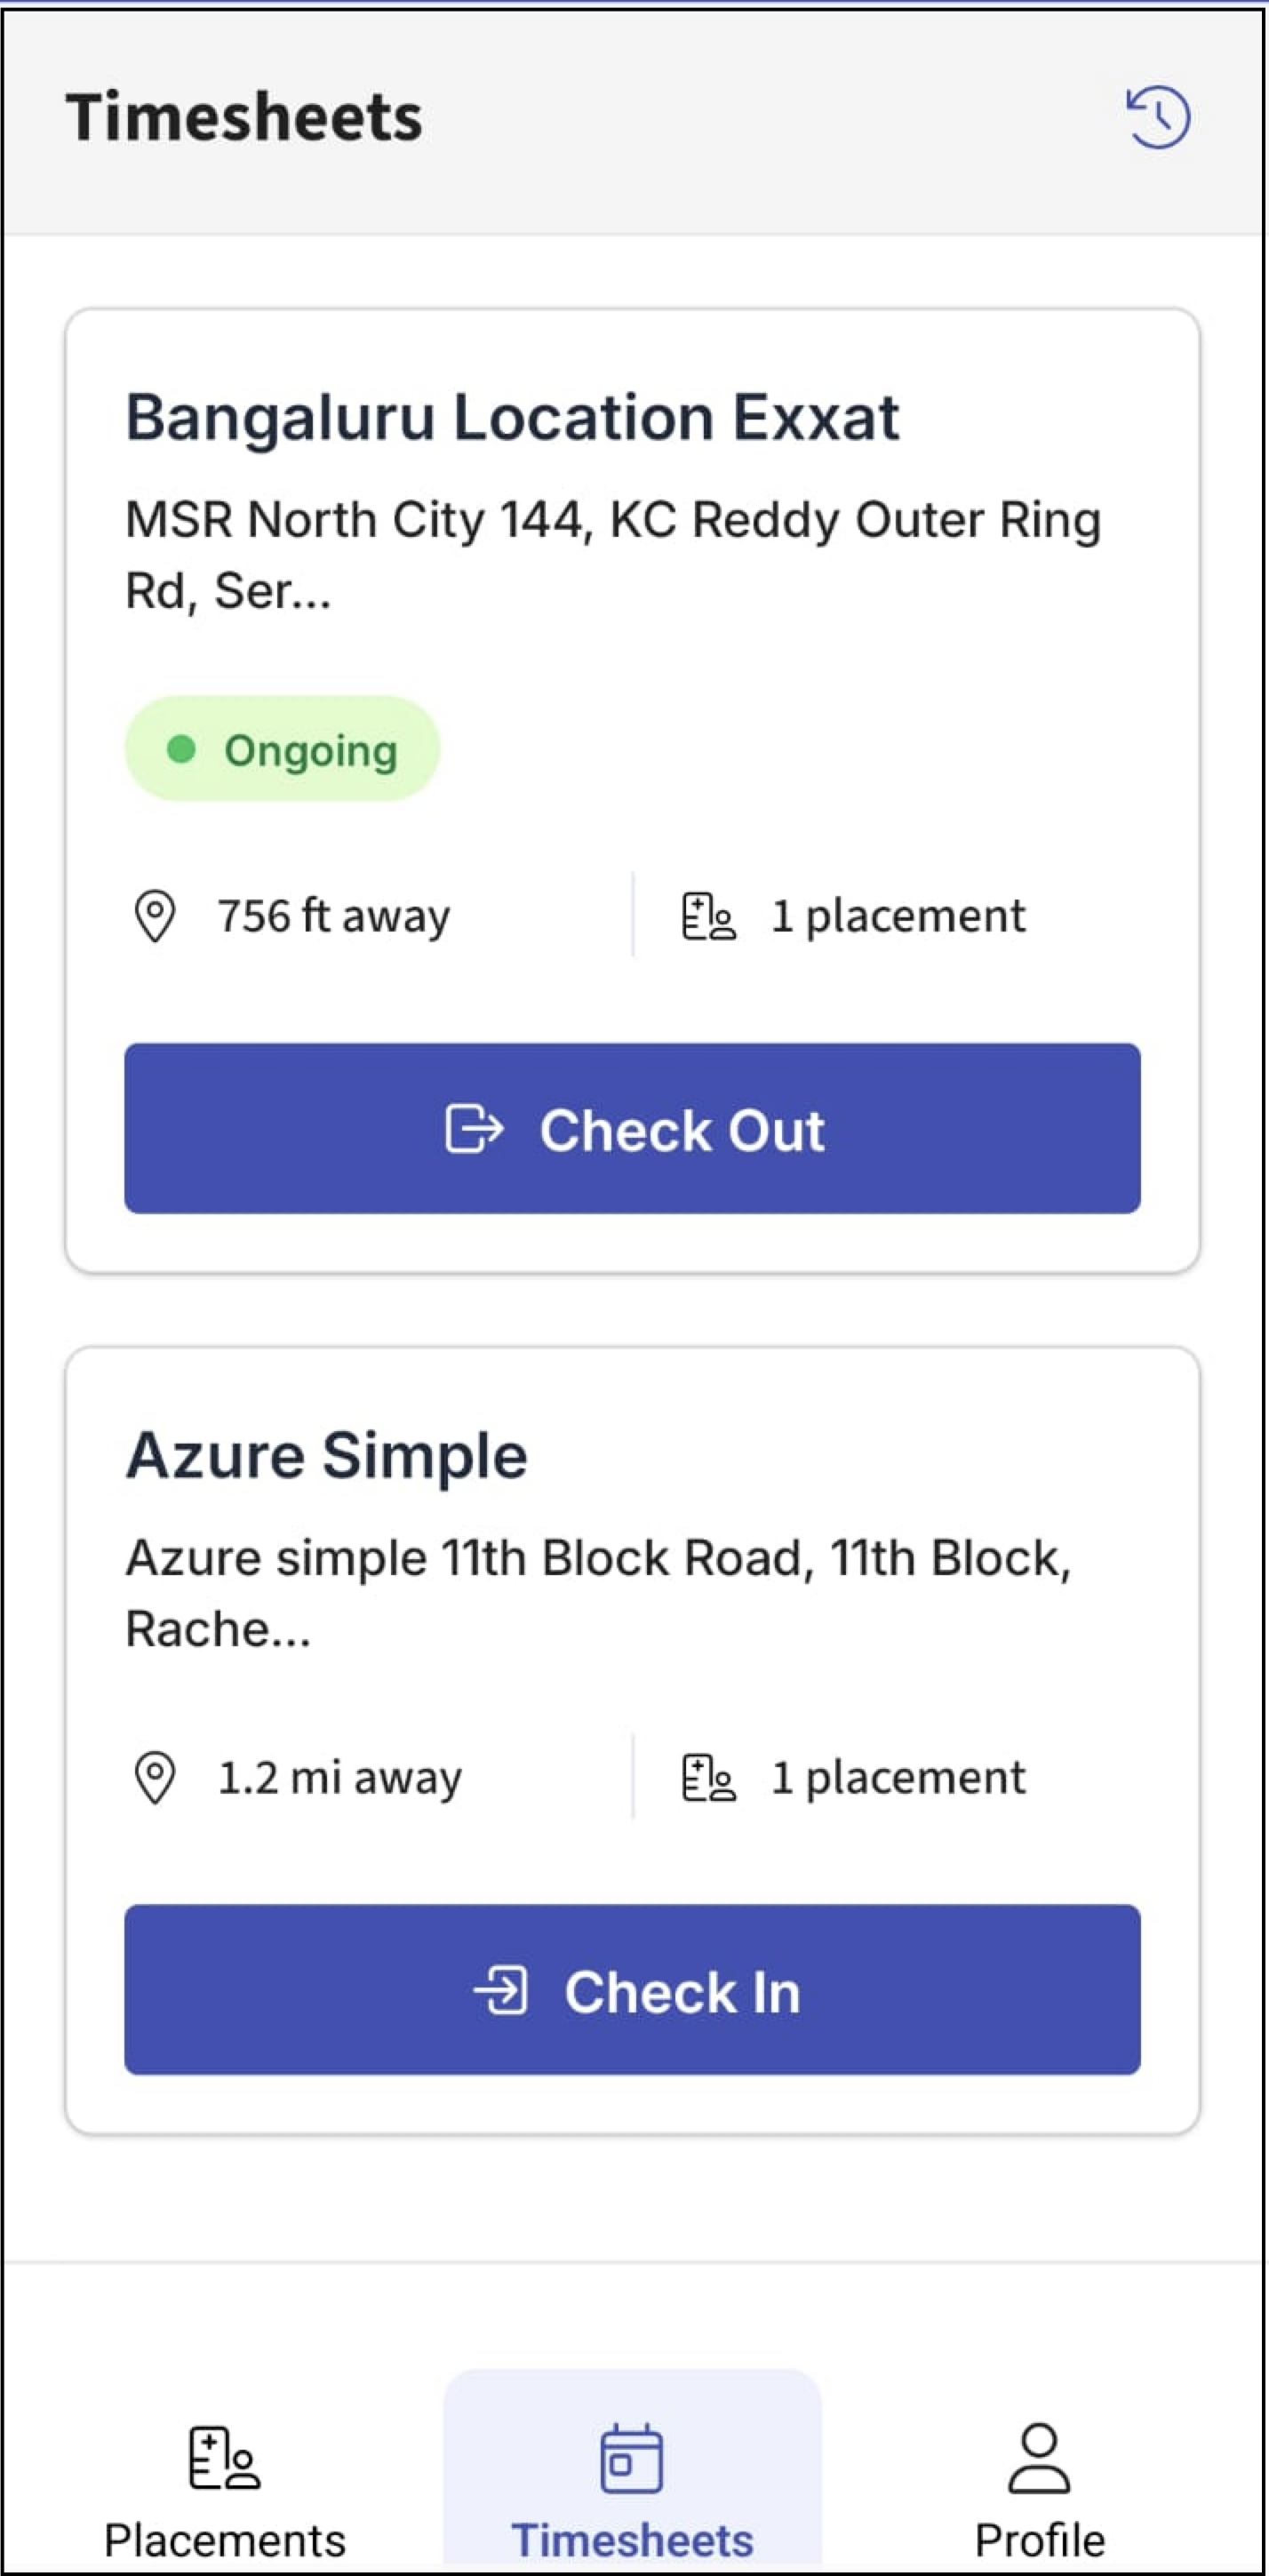Click the Ongoing status badge
Screen dimensions: 1269x2576
282,749
